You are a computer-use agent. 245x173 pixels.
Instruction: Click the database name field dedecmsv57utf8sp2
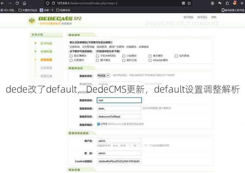coord(119,117)
